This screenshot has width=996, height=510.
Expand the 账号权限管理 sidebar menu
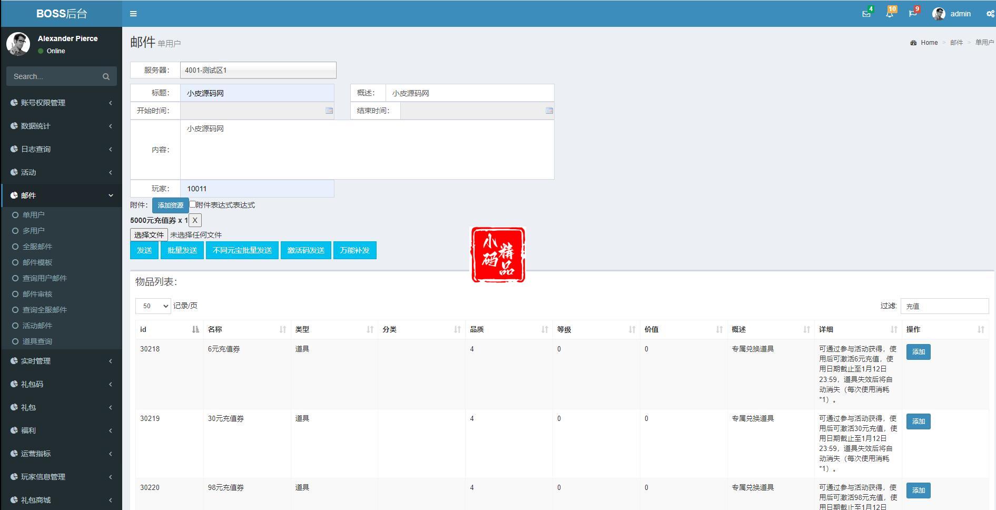(62, 103)
